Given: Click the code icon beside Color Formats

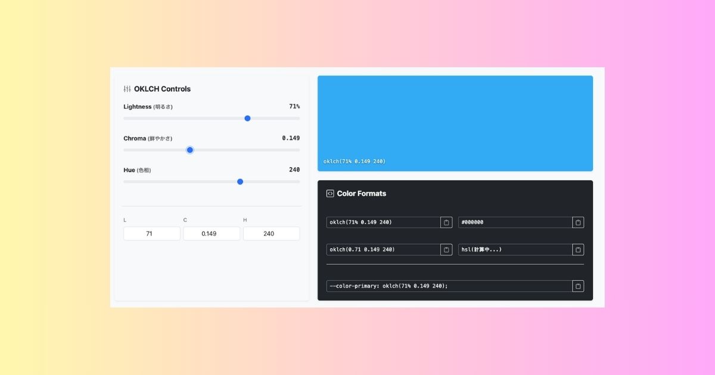Looking at the screenshot, I should click(330, 193).
